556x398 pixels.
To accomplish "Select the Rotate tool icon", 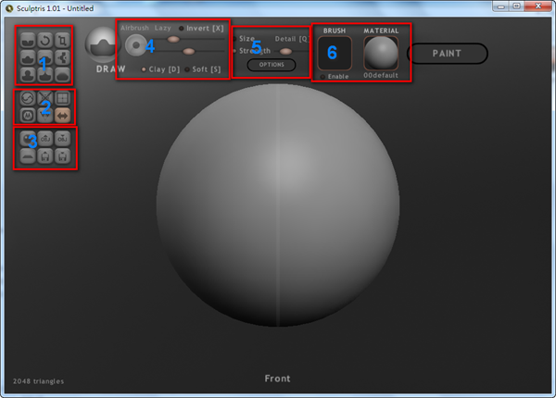I will 45,41.
